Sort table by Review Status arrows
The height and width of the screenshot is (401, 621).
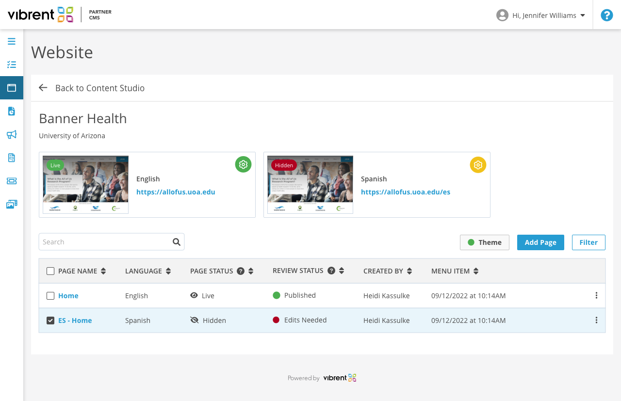tap(342, 271)
